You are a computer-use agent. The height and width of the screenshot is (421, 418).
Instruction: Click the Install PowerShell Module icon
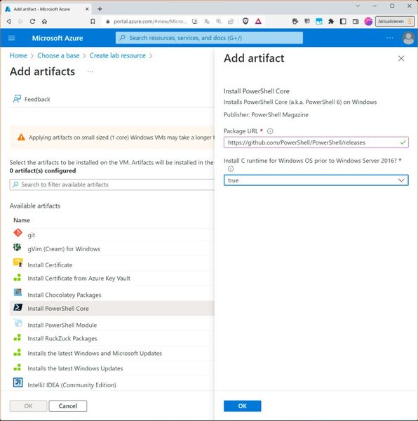(x=18, y=323)
